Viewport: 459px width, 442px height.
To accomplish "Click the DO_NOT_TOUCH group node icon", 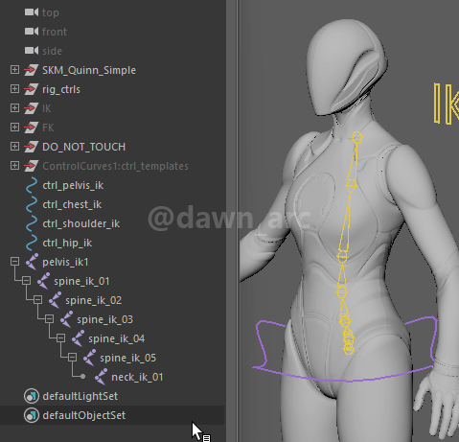I will pyautogui.click(x=32, y=147).
